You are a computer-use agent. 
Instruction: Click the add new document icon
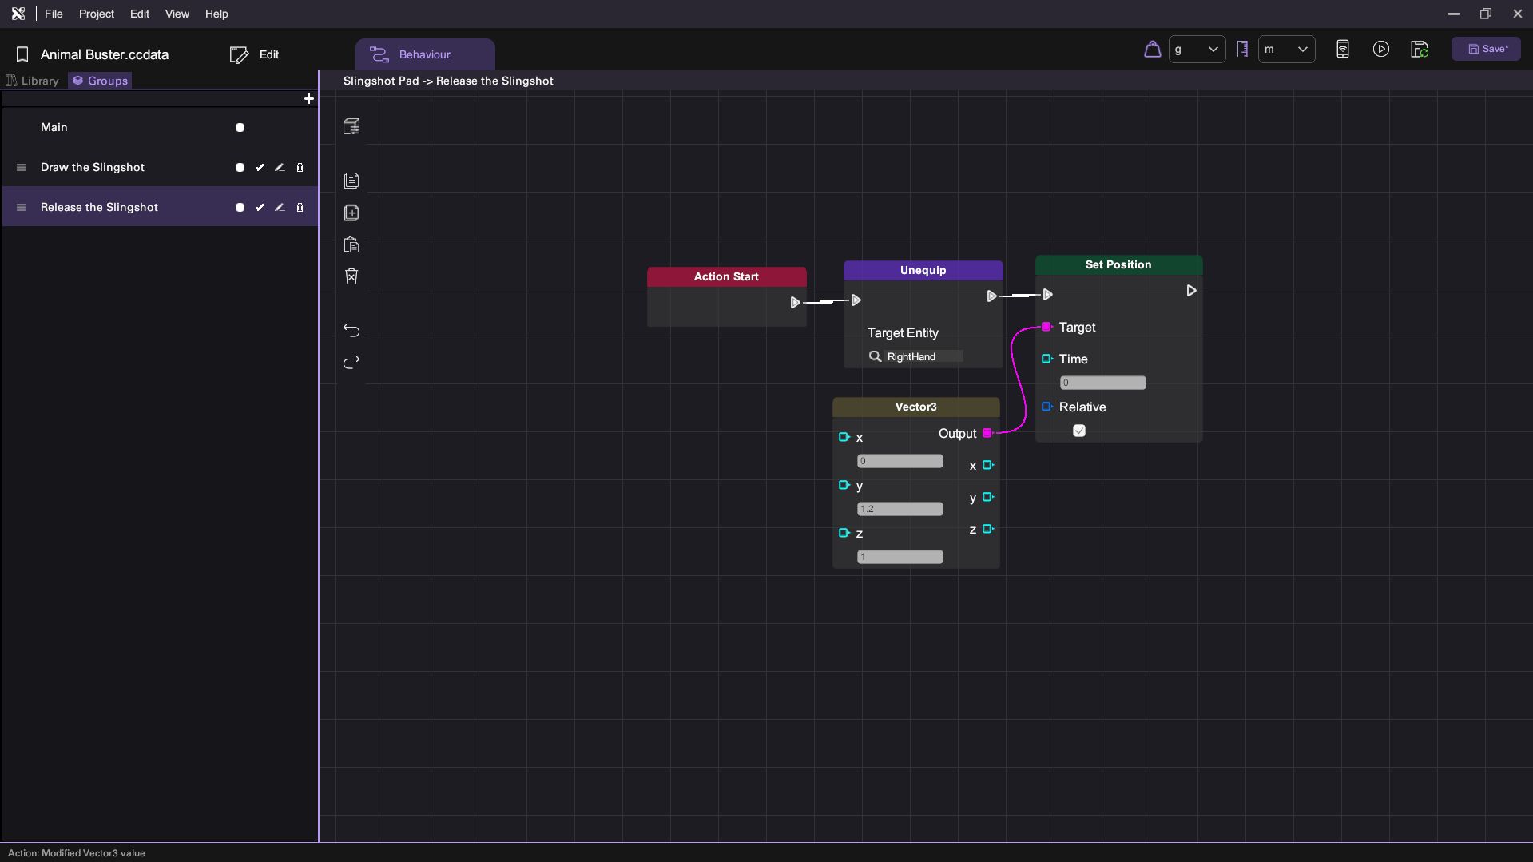coord(351,213)
